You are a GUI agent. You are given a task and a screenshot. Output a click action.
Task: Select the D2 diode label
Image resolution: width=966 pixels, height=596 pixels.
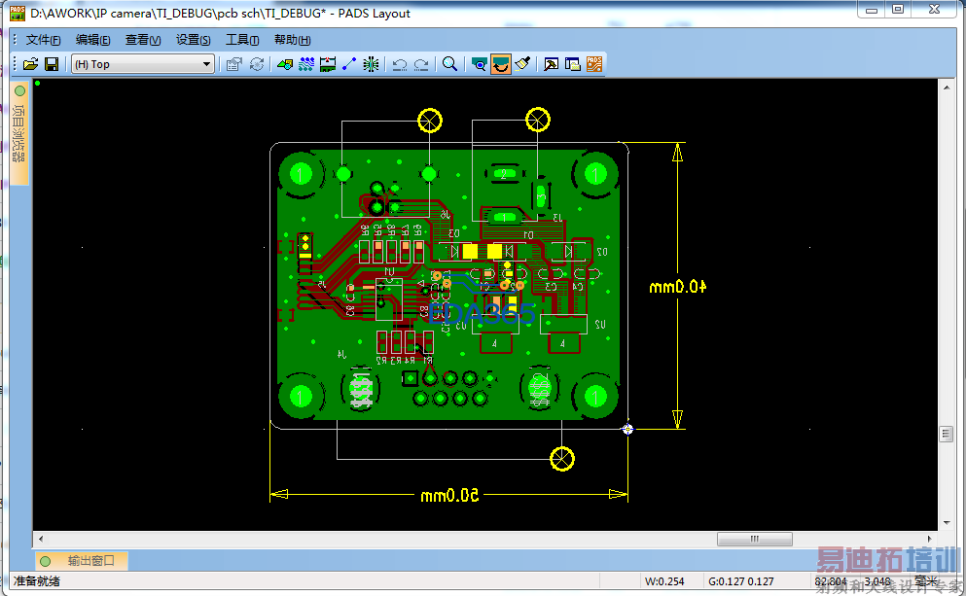coord(602,252)
